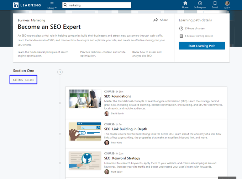Screen dimensions: 242x179
Task: Click the COURSE 4h 21m label
Action: click(114, 153)
